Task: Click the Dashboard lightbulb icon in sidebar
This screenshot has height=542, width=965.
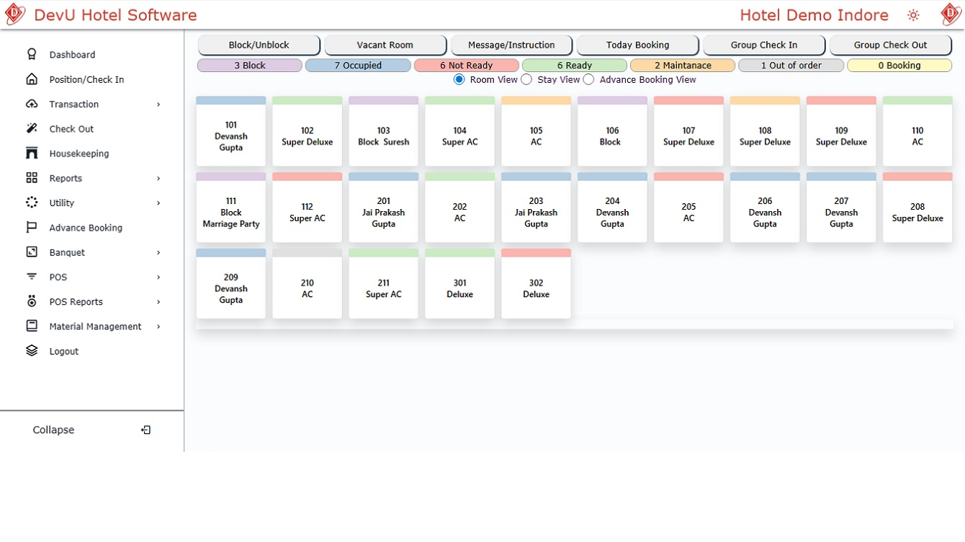Action: (x=32, y=54)
